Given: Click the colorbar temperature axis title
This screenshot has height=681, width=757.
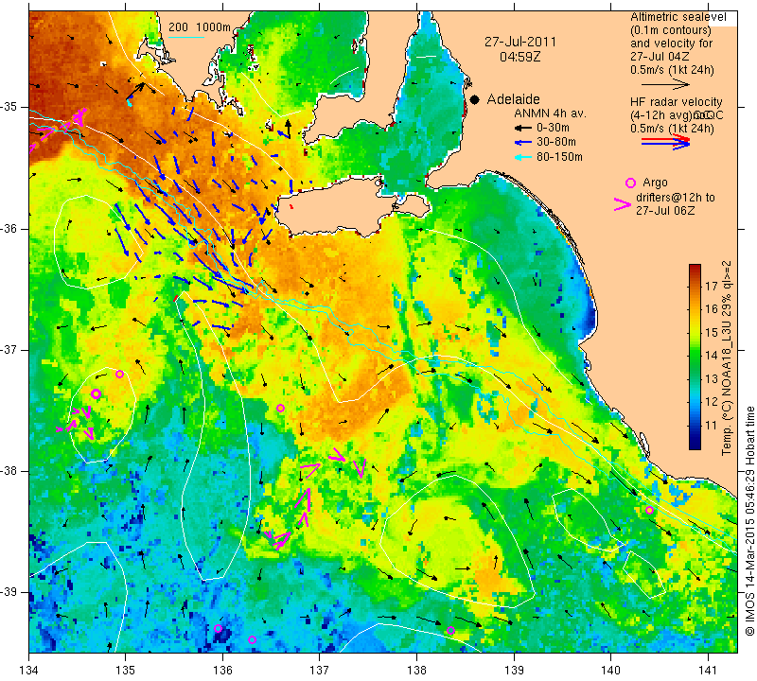Looking at the screenshot, I should (x=726, y=358).
